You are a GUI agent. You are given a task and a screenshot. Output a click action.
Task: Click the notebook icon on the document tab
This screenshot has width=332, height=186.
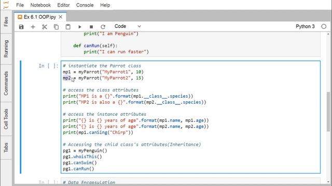(20, 17)
